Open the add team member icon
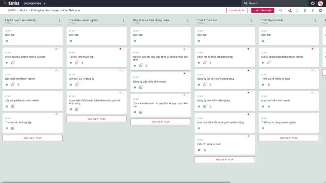 (x=290, y=11)
